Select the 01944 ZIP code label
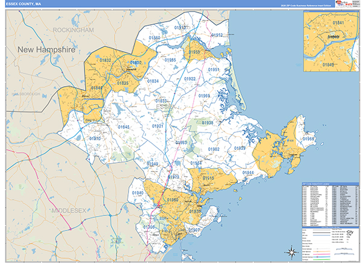The height and width of the screenshot is (263, 362). tap(249, 173)
